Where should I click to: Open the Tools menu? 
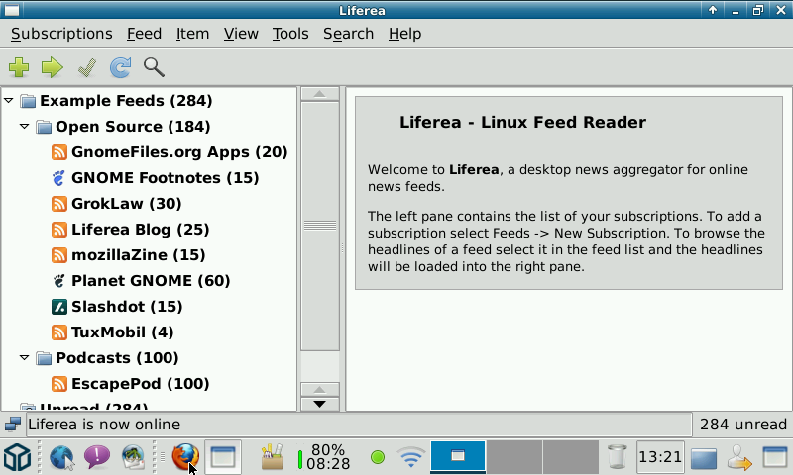click(x=290, y=34)
